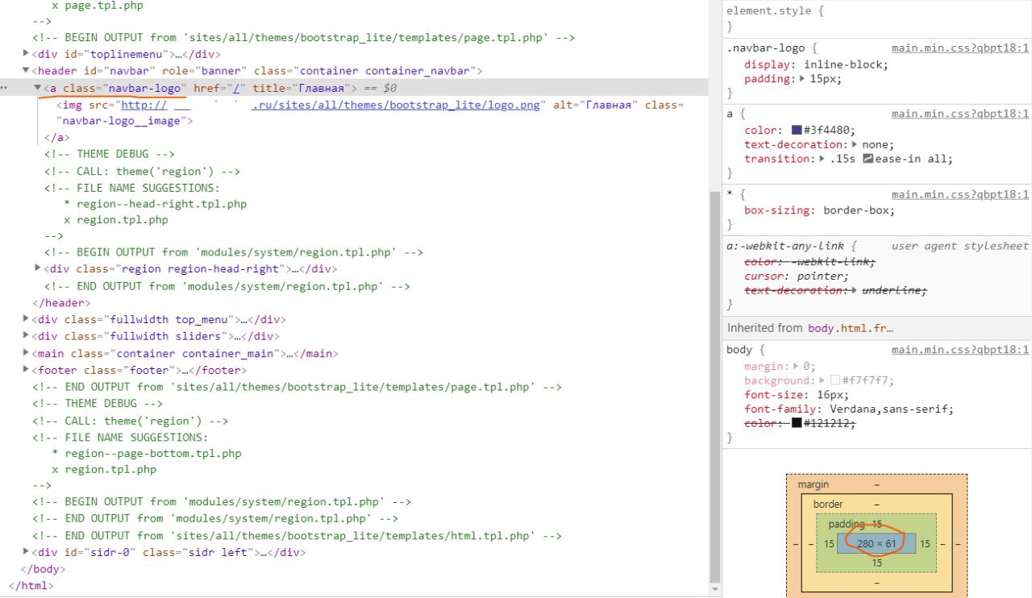Open the logo.png image source URL
The width and height of the screenshot is (1032, 598).
331,105
